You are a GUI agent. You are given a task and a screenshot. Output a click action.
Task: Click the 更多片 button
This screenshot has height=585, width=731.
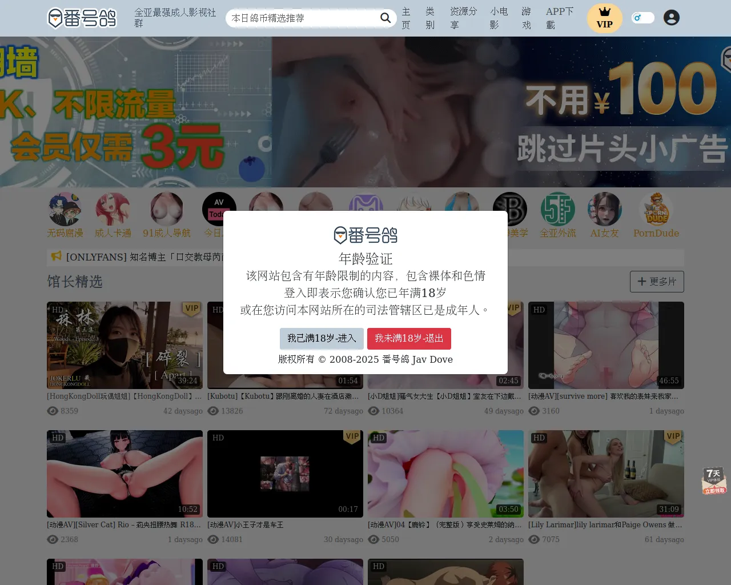click(657, 282)
